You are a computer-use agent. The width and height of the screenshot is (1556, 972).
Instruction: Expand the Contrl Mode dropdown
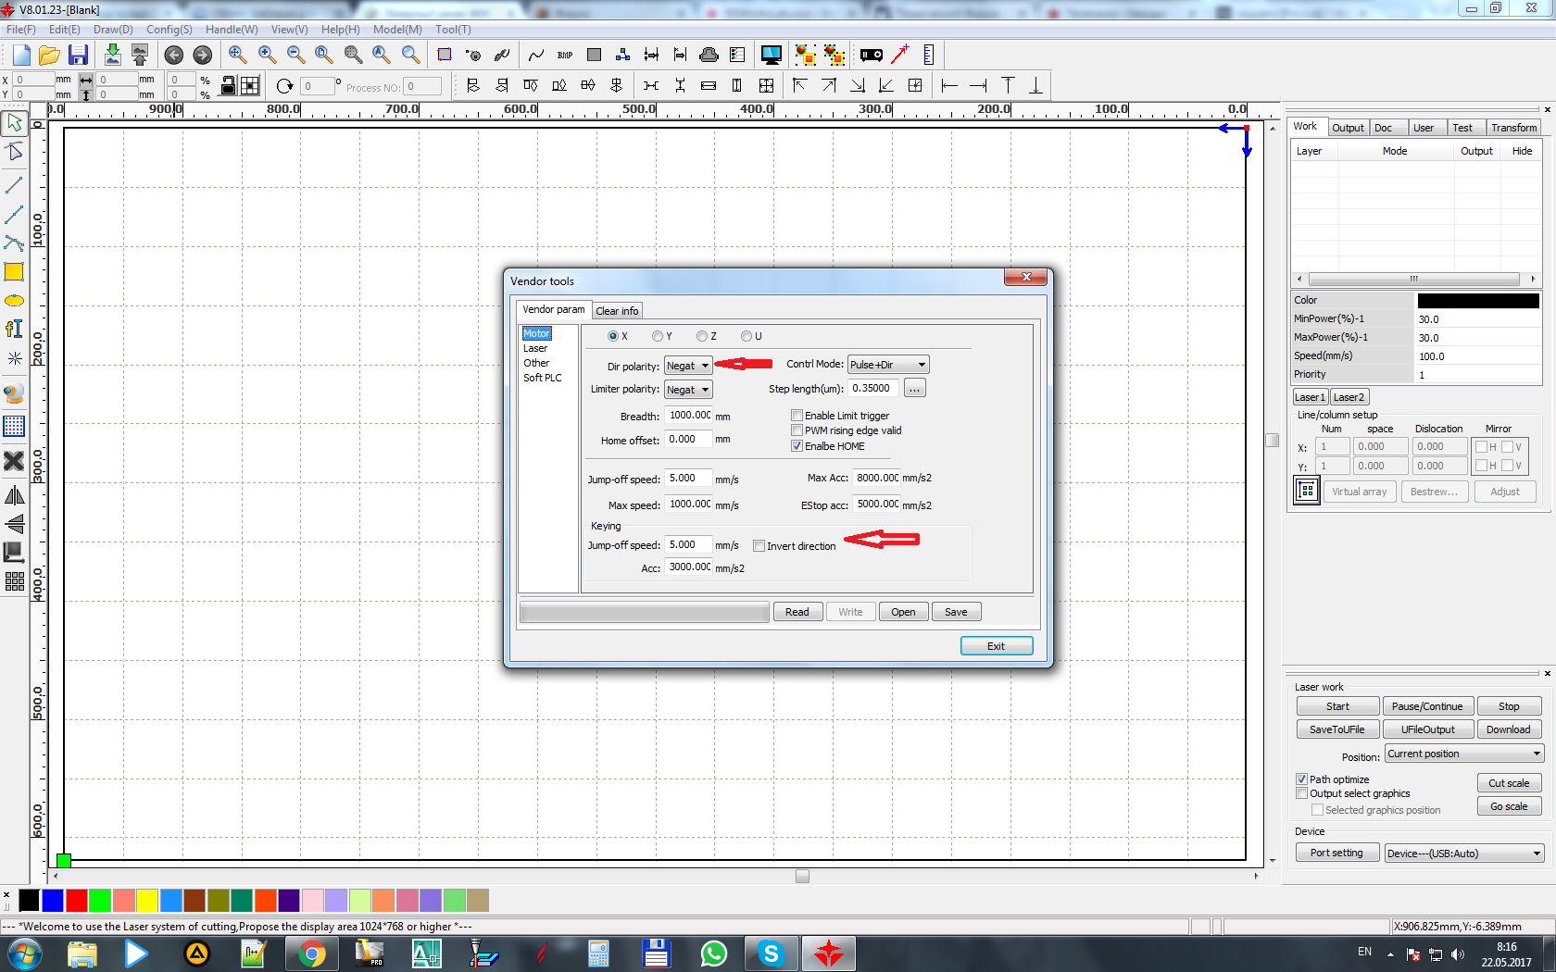[x=888, y=365]
